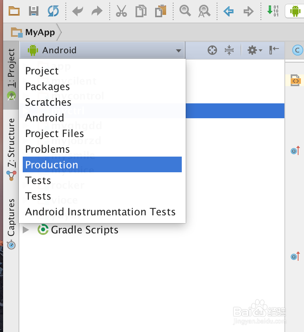
Task: Expand the Gradle Scripts tree node
Action: click(26, 229)
